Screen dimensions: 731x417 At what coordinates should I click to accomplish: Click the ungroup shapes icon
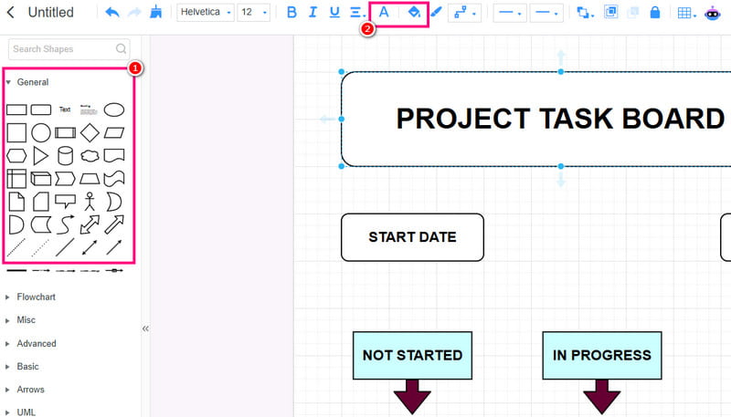(x=633, y=12)
